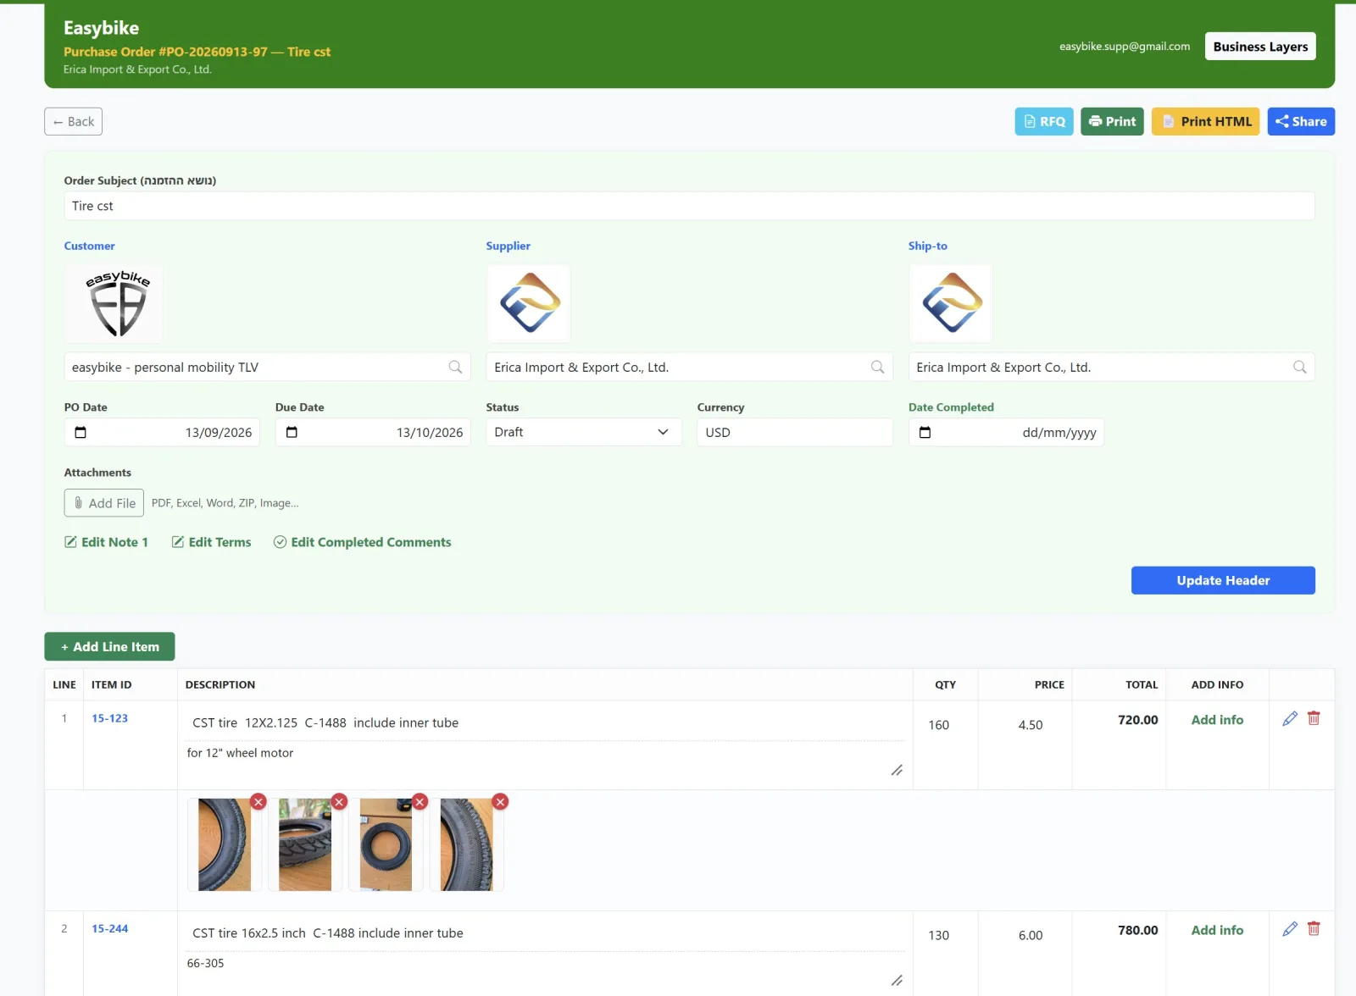Click the blue Share button
The image size is (1356, 996).
click(x=1301, y=121)
